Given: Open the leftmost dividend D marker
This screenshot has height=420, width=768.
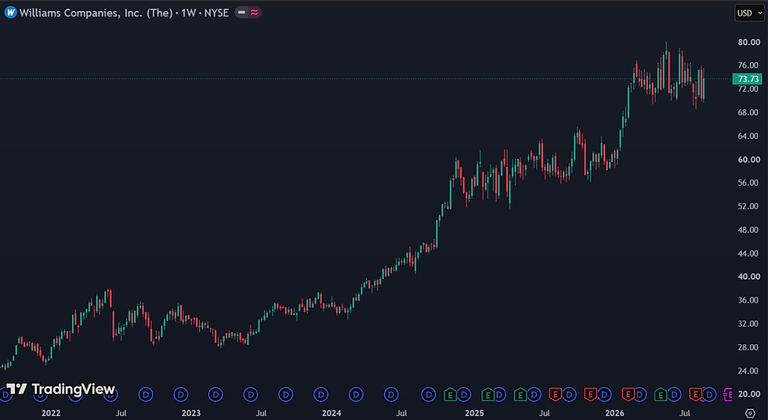Looking at the screenshot, I should click(4, 394).
